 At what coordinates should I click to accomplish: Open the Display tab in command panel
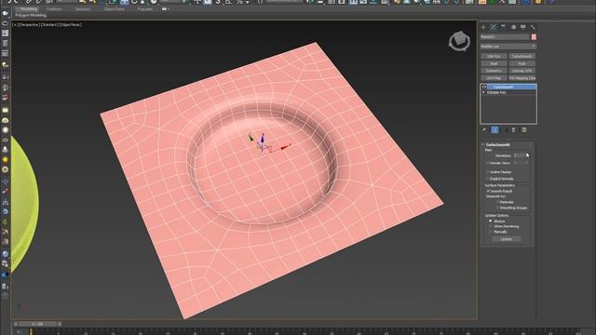(523, 27)
